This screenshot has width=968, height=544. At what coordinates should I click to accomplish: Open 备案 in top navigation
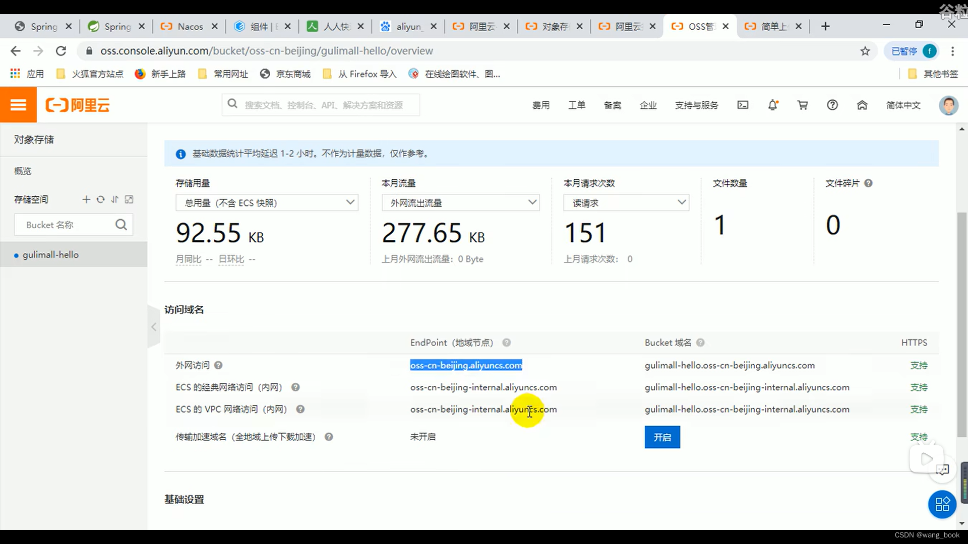coord(613,105)
